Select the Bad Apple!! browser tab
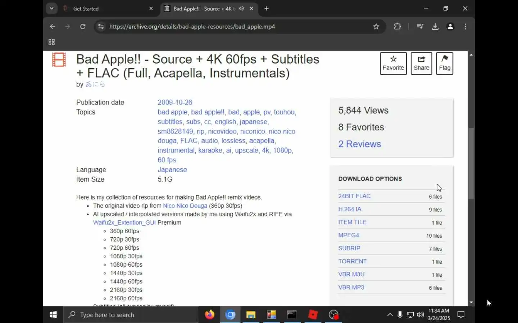518x323 pixels. pyautogui.click(x=204, y=9)
